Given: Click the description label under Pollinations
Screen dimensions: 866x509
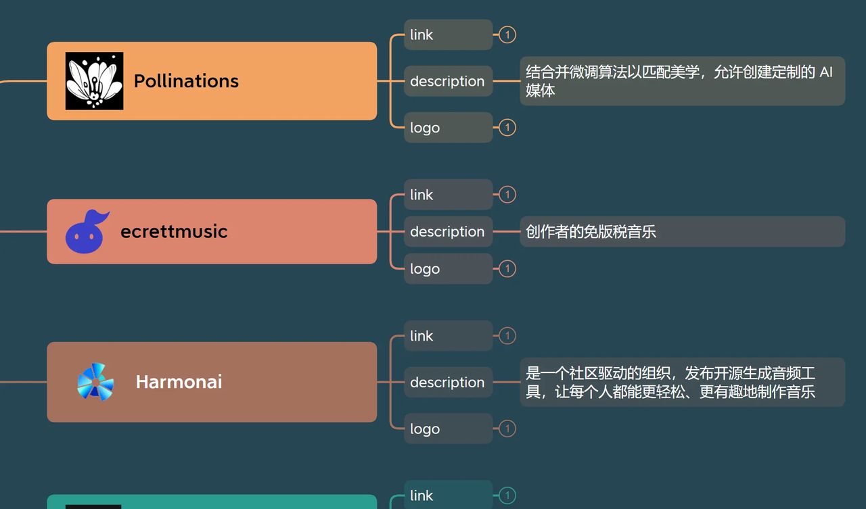Looking at the screenshot, I should click(448, 80).
